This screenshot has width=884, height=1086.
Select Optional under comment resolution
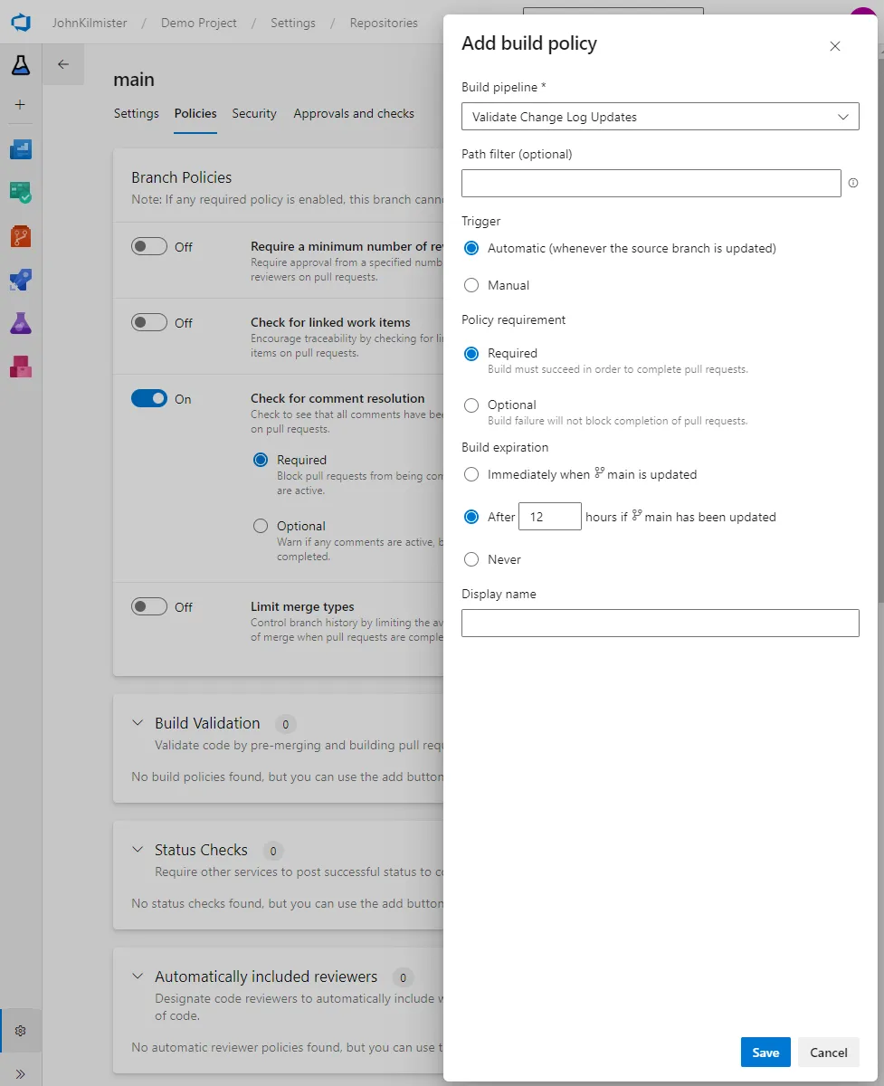(x=261, y=526)
